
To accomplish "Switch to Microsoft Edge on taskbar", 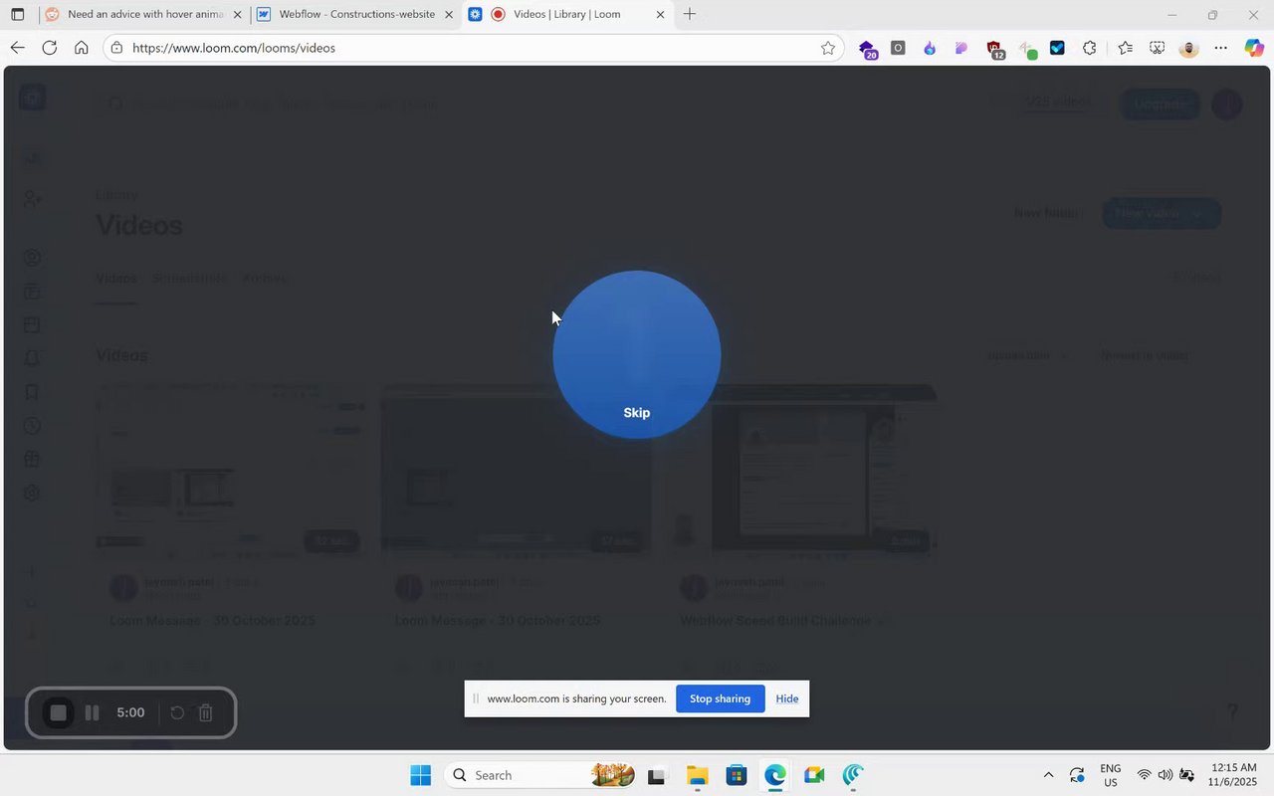I will tap(775, 775).
